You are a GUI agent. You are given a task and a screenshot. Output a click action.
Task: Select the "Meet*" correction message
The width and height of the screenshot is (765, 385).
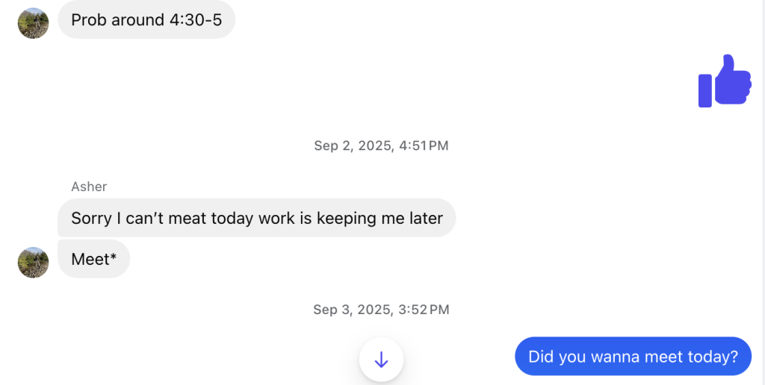coord(93,259)
